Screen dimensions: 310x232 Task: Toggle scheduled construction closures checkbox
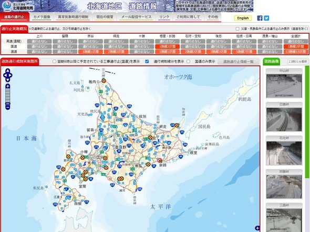coord(54,62)
